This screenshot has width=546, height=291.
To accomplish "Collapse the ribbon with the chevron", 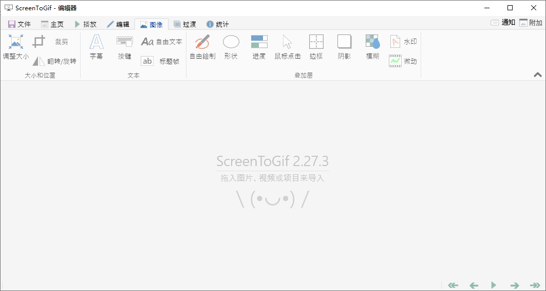I will pos(538,74).
